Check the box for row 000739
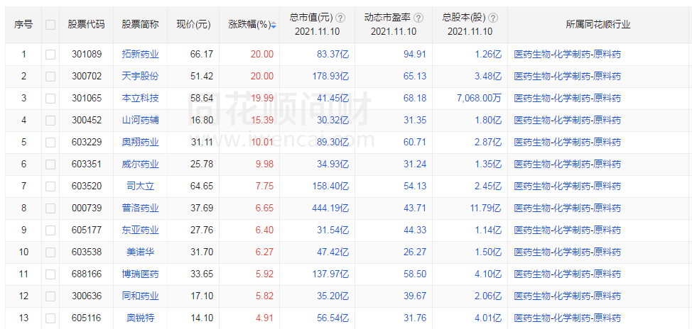Image resolution: width=692 pixels, height=329 pixels. click(50, 208)
